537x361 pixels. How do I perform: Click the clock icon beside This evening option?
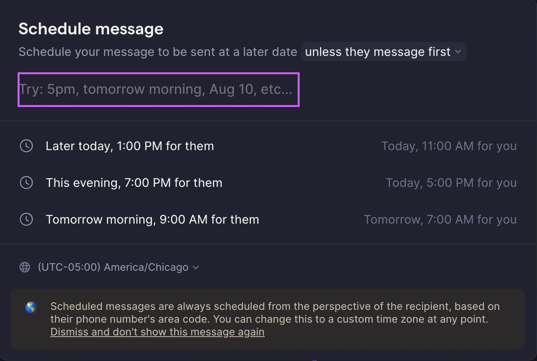click(x=26, y=183)
